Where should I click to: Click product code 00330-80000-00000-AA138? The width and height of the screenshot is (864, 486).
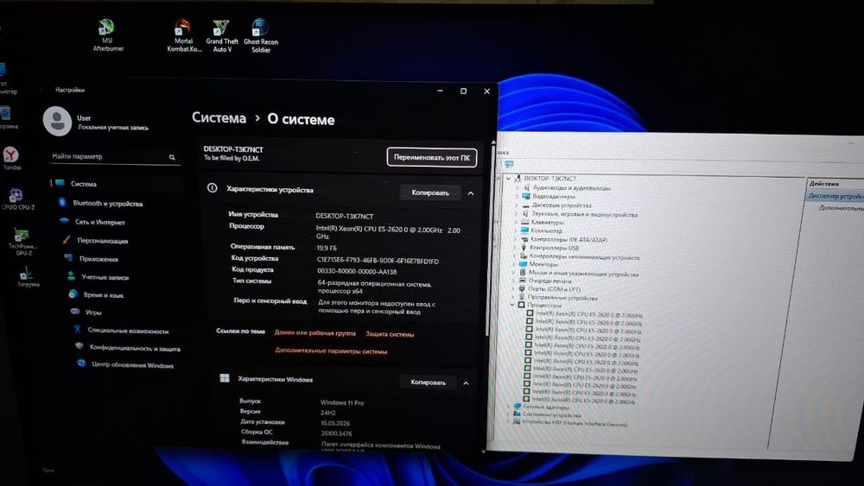pyautogui.click(x=357, y=271)
